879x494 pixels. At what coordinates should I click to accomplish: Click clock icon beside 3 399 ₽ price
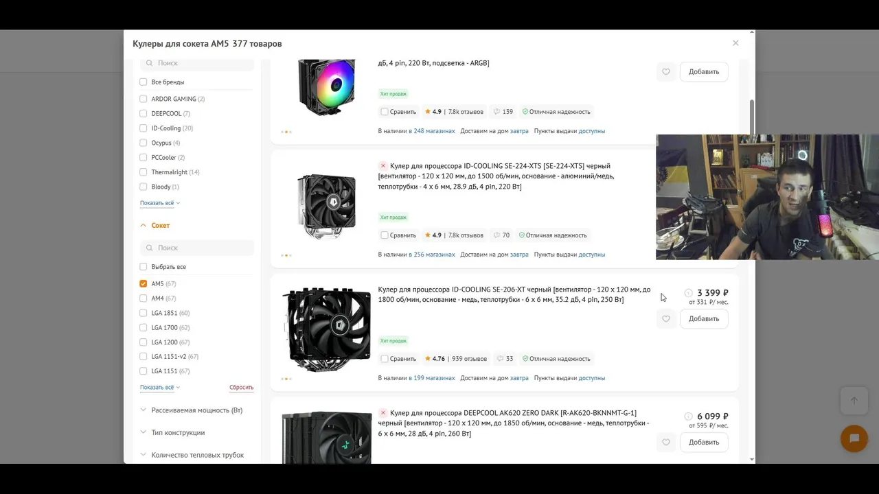click(689, 293)
